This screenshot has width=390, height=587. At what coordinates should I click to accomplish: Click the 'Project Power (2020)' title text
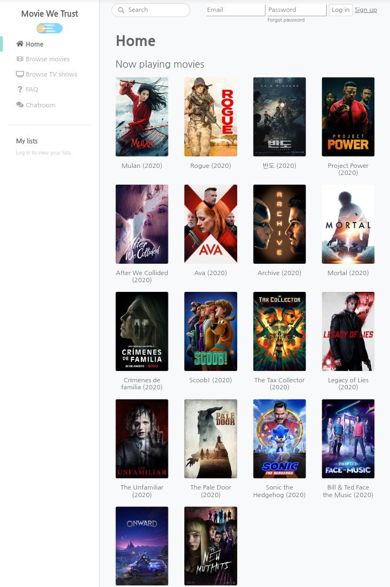[x=348, y=169]
